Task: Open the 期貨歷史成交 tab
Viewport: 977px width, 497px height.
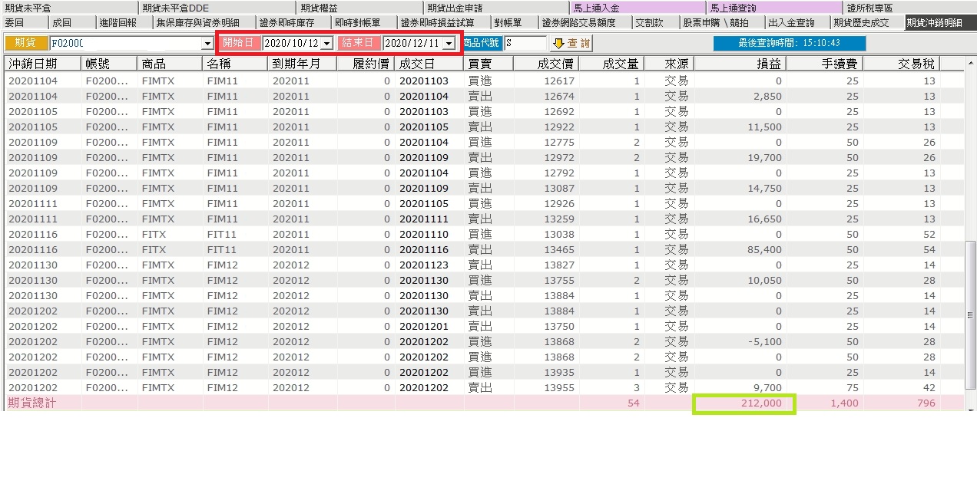Action: click(867, 22)
